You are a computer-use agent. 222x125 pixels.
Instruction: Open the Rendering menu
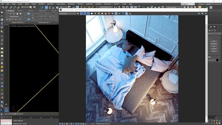tap(71, 4)
